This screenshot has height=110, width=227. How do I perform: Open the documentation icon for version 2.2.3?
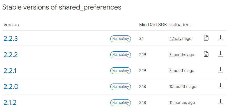[206, 38]
